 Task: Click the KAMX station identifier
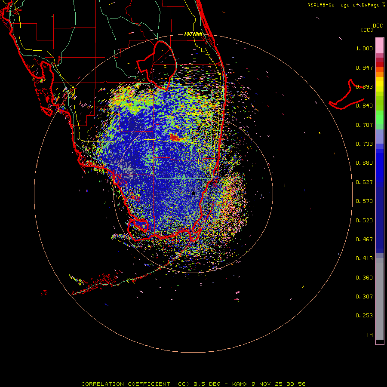tap(240, 384)
